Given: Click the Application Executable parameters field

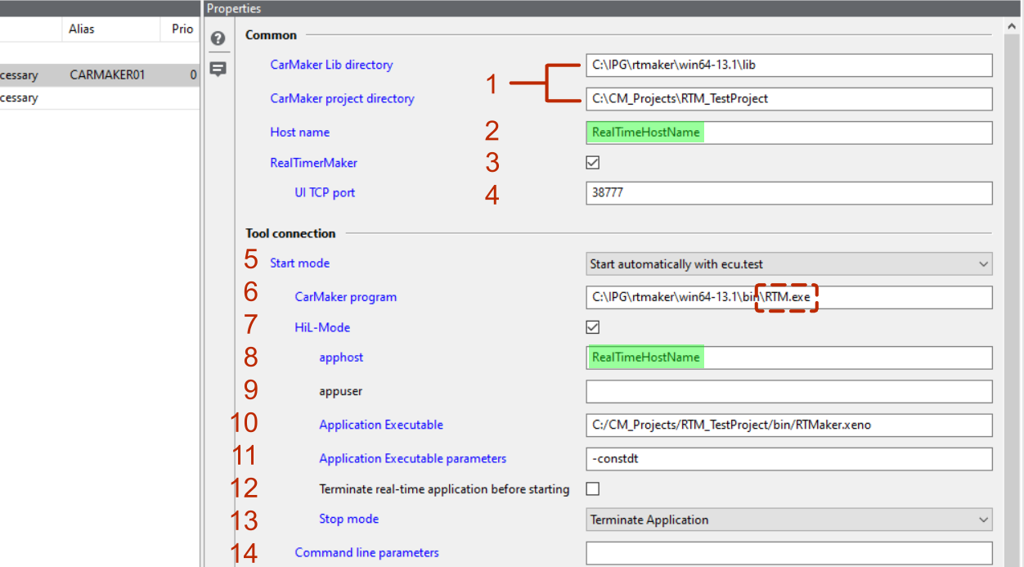Looking at the screenshot, I should coord(789,458).
